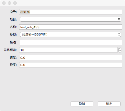
Task: Click the 经度 field showing 0.0
Action: 71,65
